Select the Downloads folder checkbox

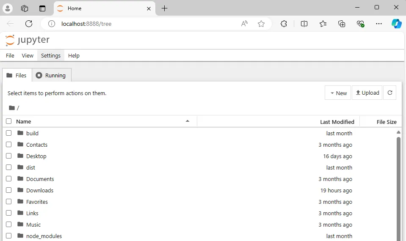9,190
